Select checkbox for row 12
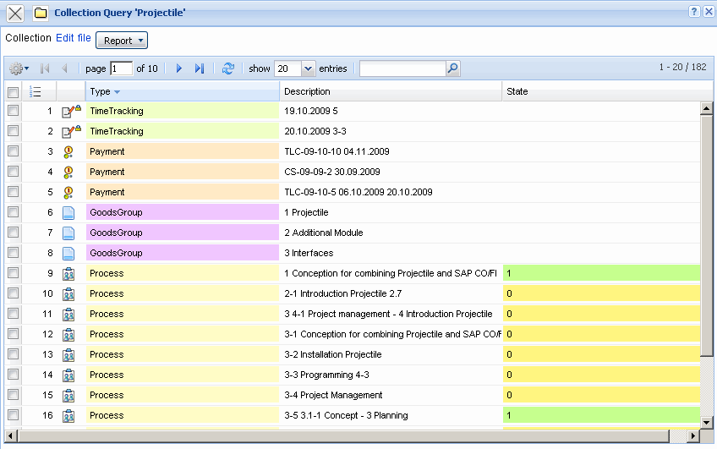717x449 pixels. click(x=13, y=334)
